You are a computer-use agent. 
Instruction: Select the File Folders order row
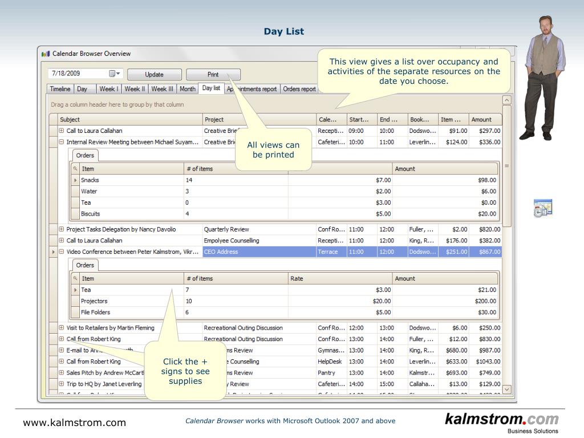click(285, 312)
